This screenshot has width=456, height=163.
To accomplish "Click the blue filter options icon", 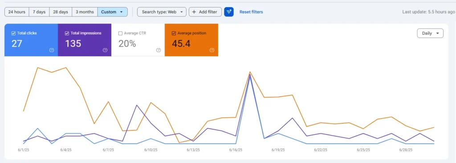I will [229, 12].
